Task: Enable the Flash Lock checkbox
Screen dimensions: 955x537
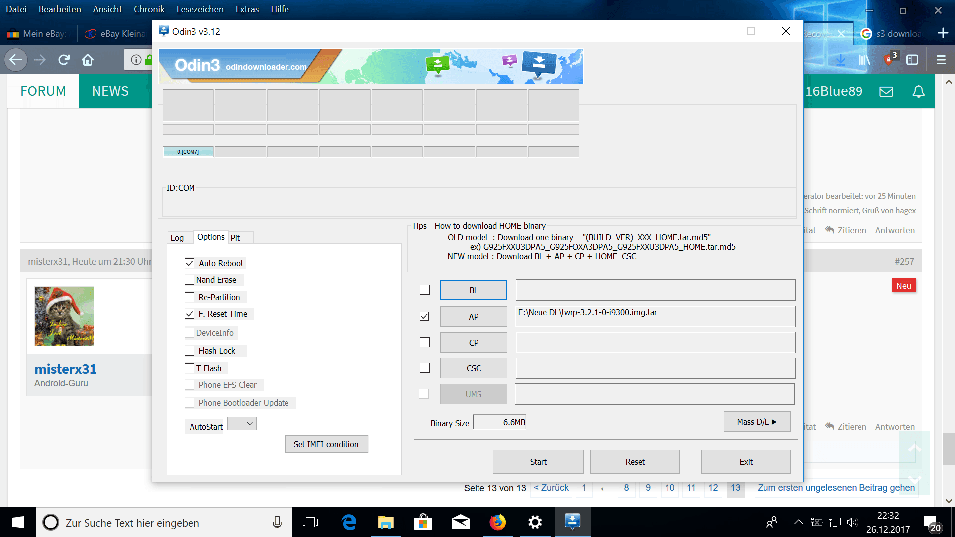Action: [x=190, y=351]
